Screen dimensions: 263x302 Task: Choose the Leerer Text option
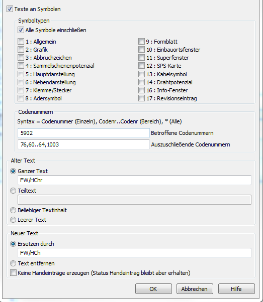pos(13,220)
